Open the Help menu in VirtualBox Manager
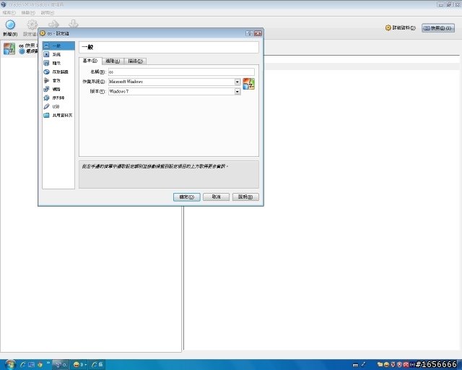This screenshot has width=462, height=370. pyautogui.click(x=48, y=13)
